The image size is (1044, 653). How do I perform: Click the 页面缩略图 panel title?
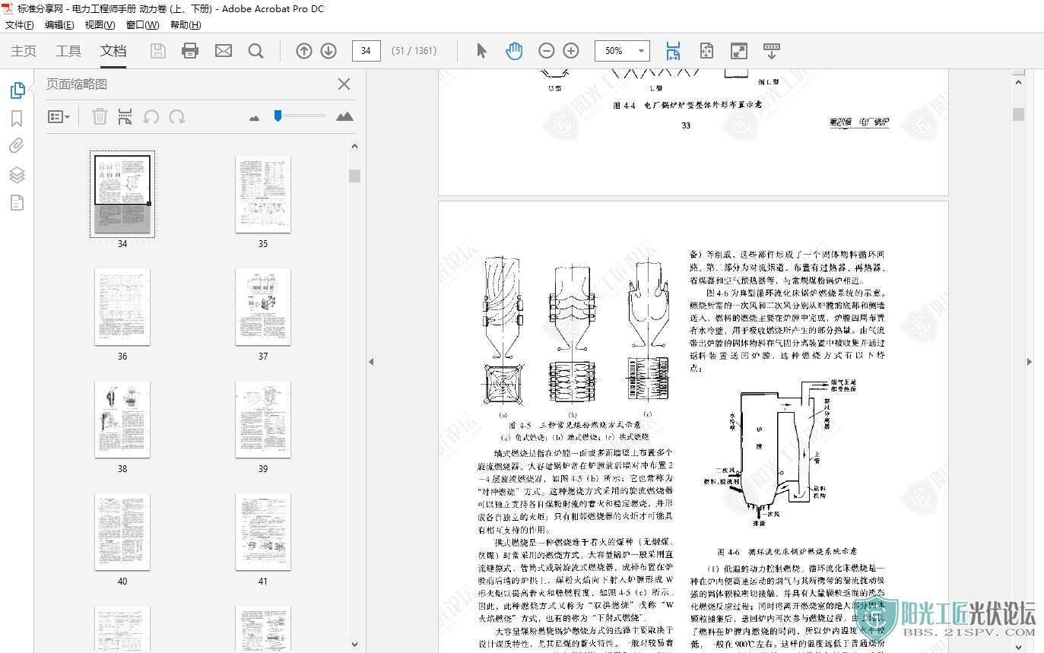point(77,84)
